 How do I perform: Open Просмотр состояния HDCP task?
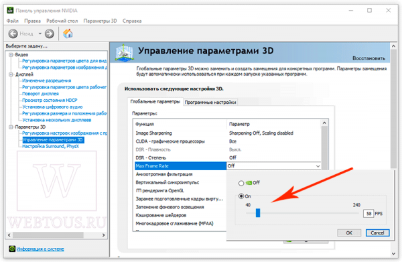pyautogui.click(x=50, y=101)
